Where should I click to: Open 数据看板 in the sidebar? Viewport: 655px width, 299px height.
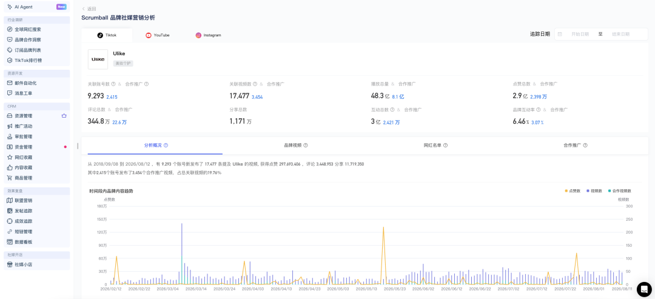37,242
